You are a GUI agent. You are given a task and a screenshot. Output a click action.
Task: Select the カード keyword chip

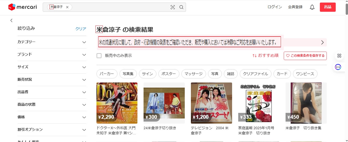282,74
